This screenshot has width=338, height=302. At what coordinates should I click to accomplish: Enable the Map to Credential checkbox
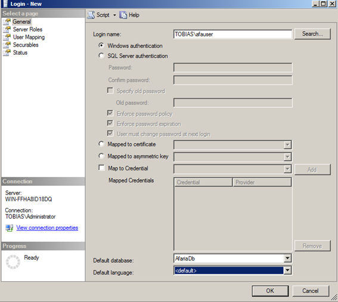101,167
